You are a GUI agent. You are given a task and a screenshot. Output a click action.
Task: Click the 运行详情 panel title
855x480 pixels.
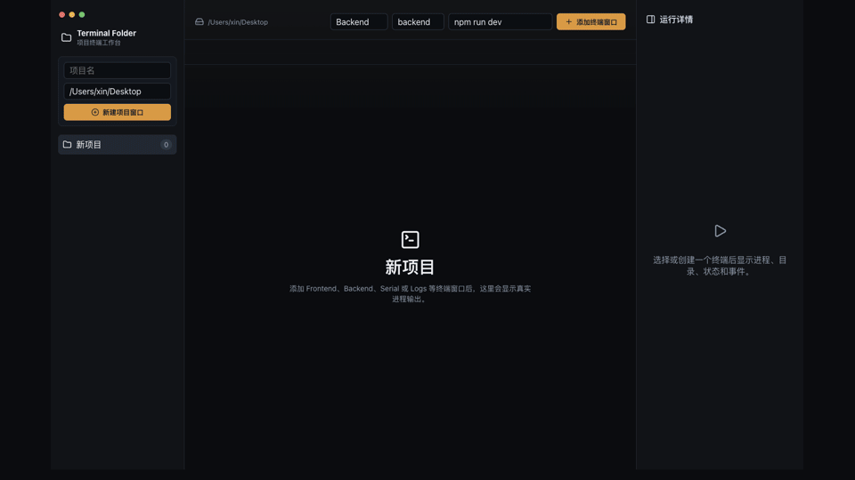(676, 20)
